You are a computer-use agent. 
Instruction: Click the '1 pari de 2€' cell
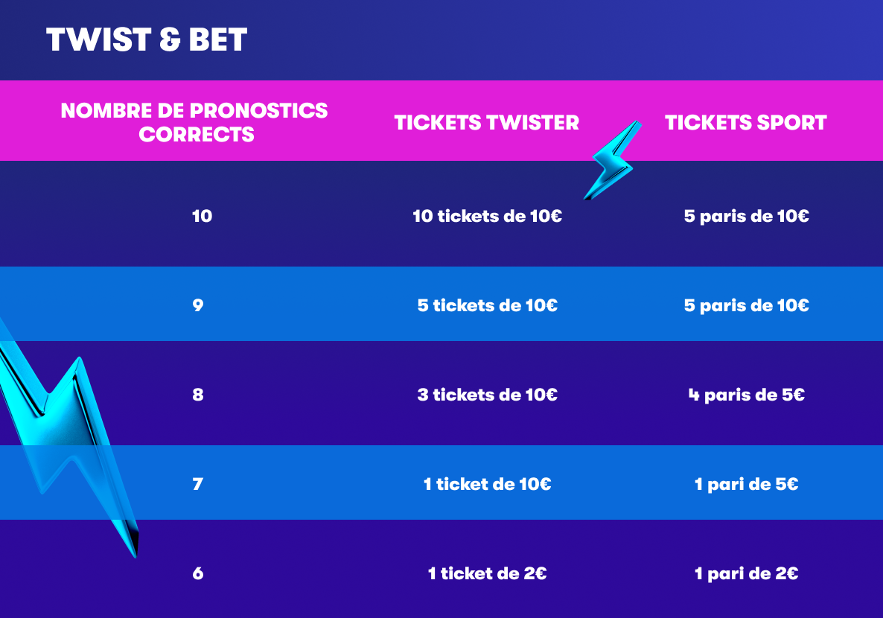746,573
